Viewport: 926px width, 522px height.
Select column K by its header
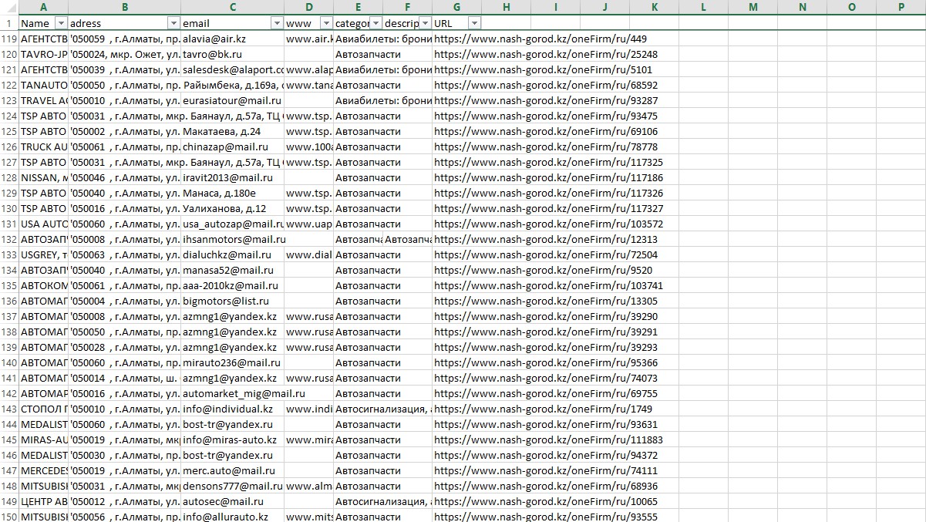pos(654,7)
